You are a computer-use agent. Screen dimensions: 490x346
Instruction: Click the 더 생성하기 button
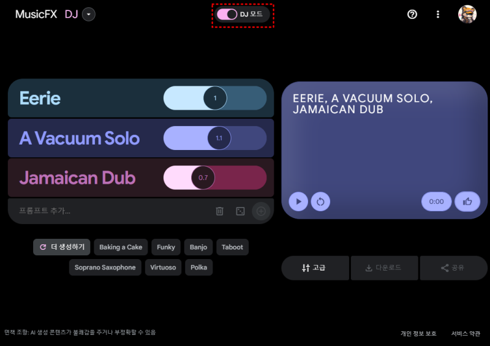click(x=62, y=247)
